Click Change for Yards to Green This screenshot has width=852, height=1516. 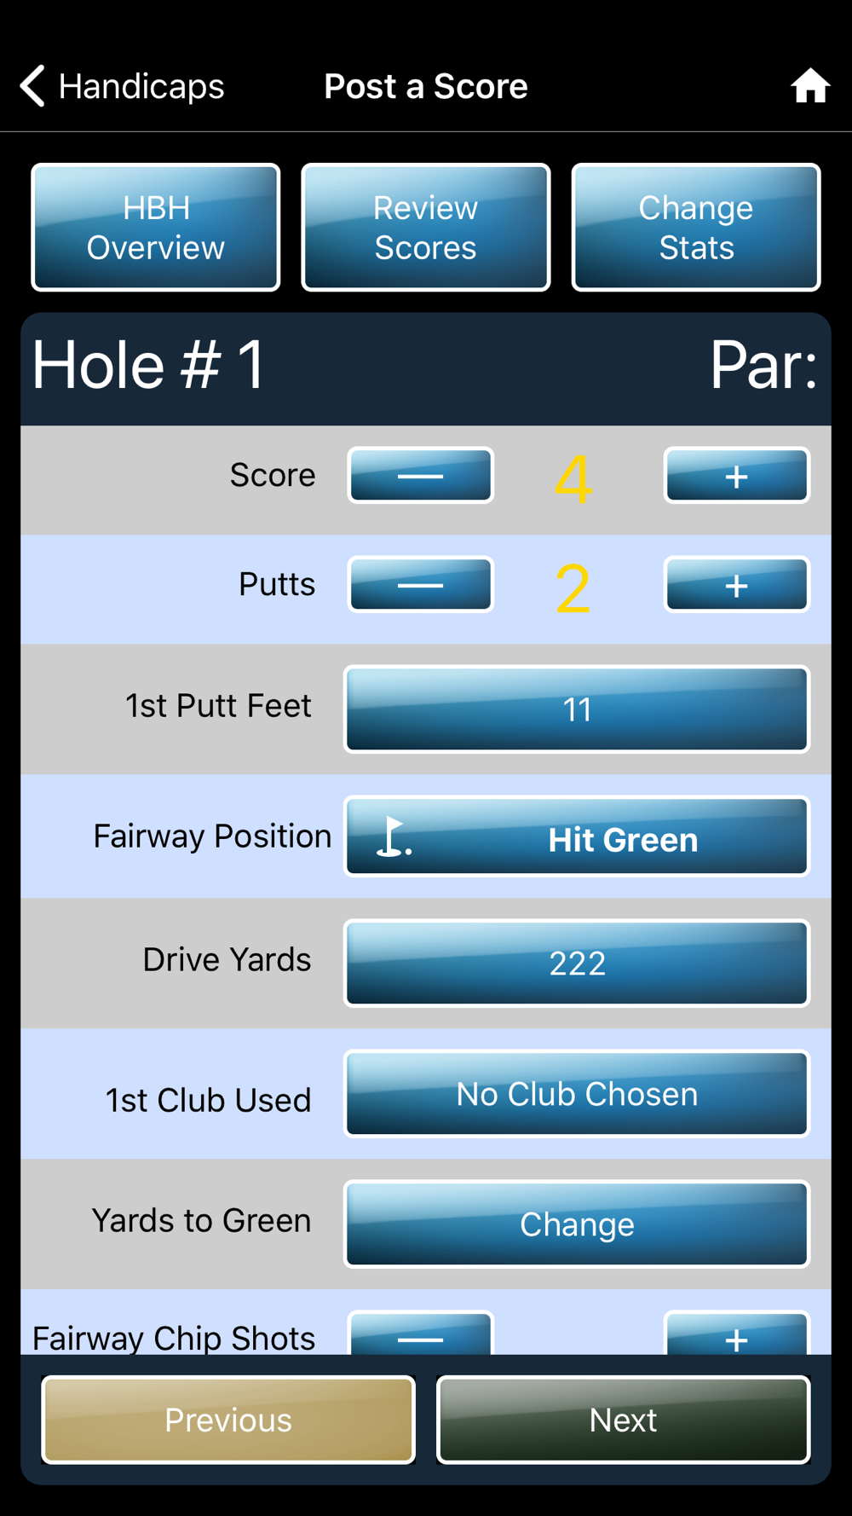click(577, 1224)
